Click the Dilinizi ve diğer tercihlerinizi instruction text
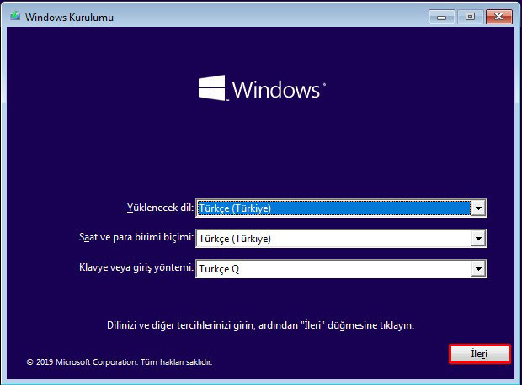The height and width of the screenshot is (385, 522). tap(260, 325)
